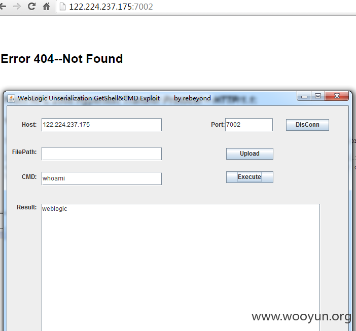Viewport: 356px width, 331px height.
Task: Click the DisConn button
Action: point(307,125)
